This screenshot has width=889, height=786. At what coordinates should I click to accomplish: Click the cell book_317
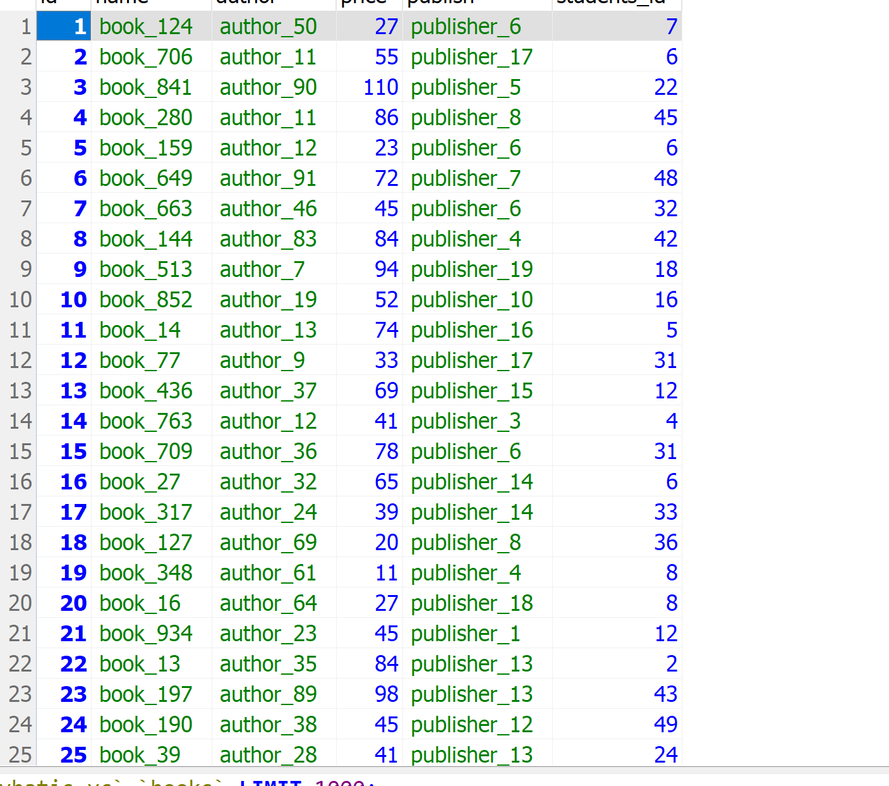151,512
